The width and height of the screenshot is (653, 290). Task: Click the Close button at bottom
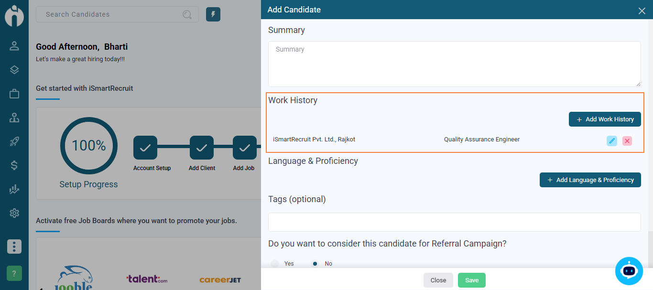[x=438, y=280]
